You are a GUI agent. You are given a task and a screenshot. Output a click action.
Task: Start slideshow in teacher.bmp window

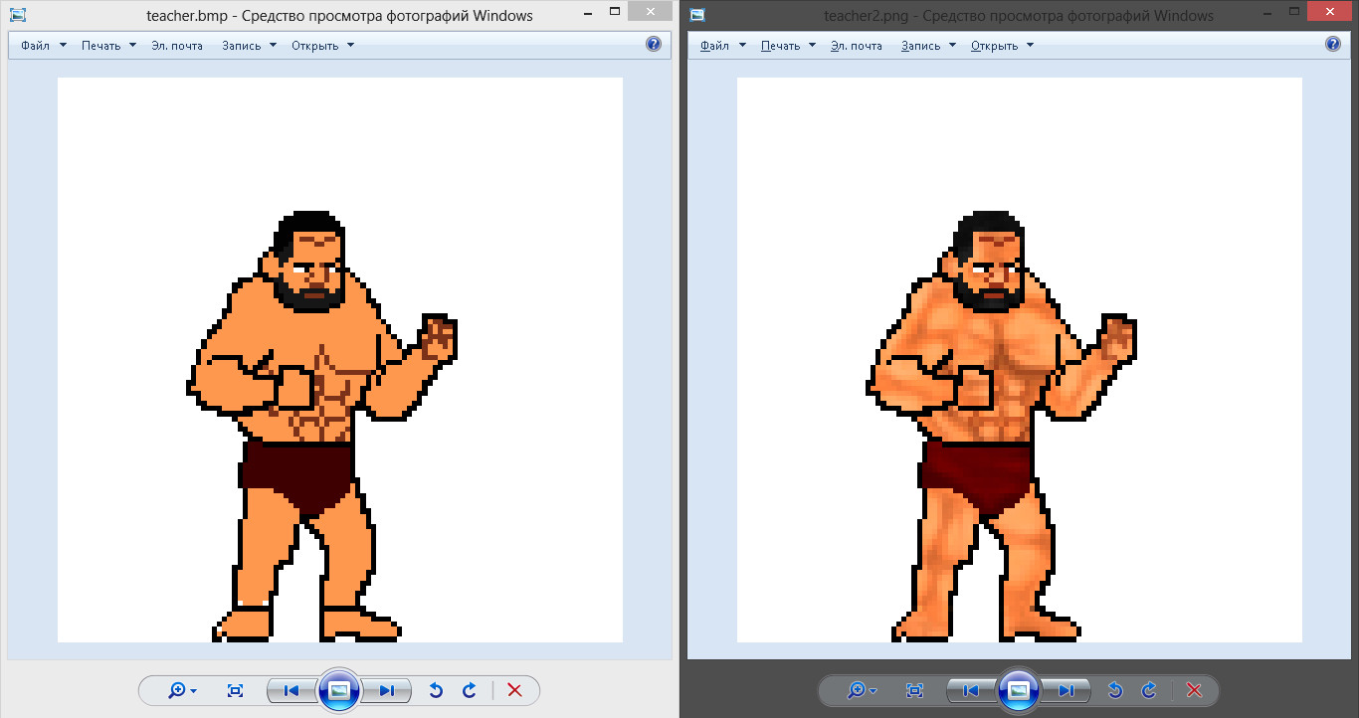[339, 690]
